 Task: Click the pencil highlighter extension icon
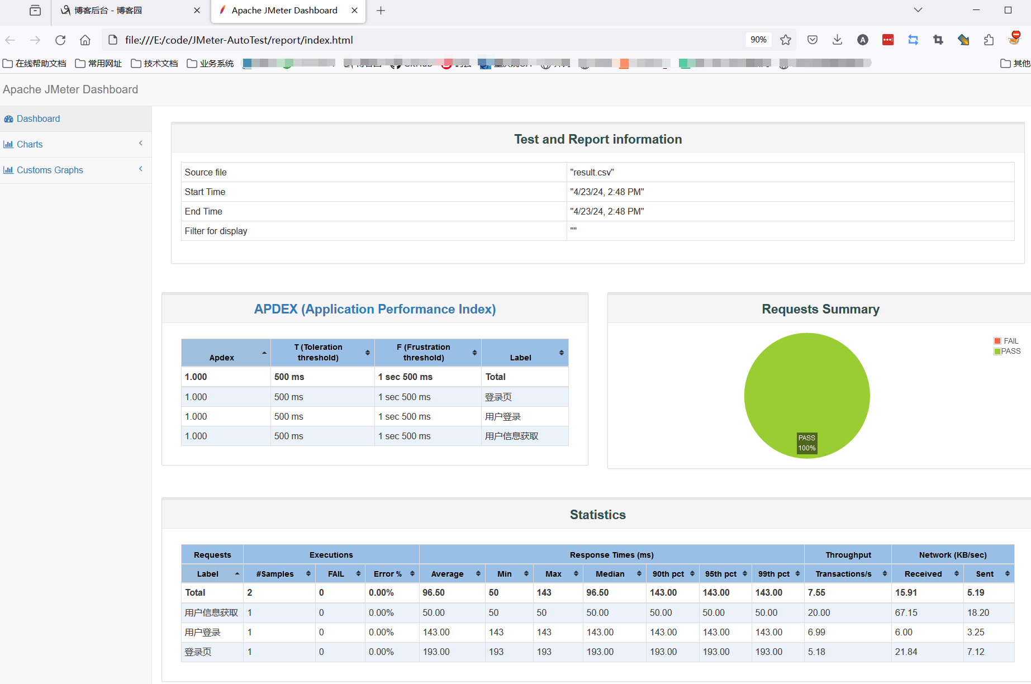(x=963, y=40)
